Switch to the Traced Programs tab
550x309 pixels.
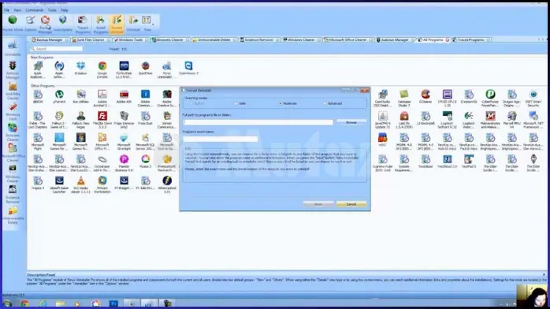point(470,39)
